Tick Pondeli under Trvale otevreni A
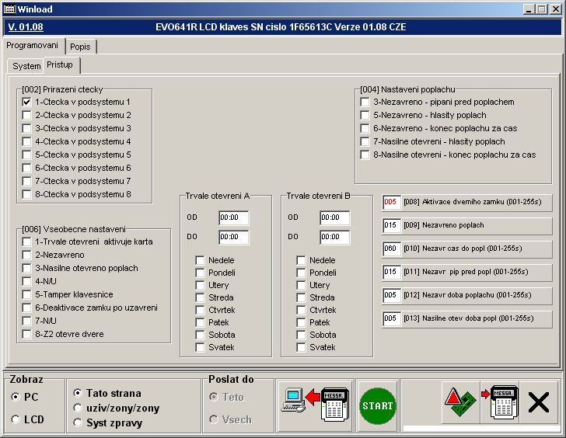 [200, 273]
